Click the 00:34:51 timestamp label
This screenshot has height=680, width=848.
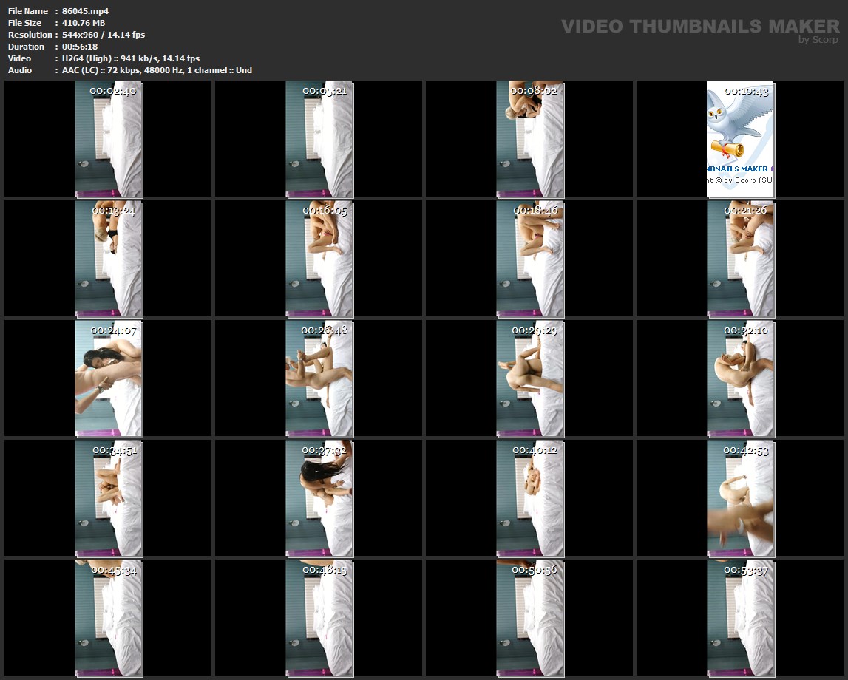tap(114, 450)
